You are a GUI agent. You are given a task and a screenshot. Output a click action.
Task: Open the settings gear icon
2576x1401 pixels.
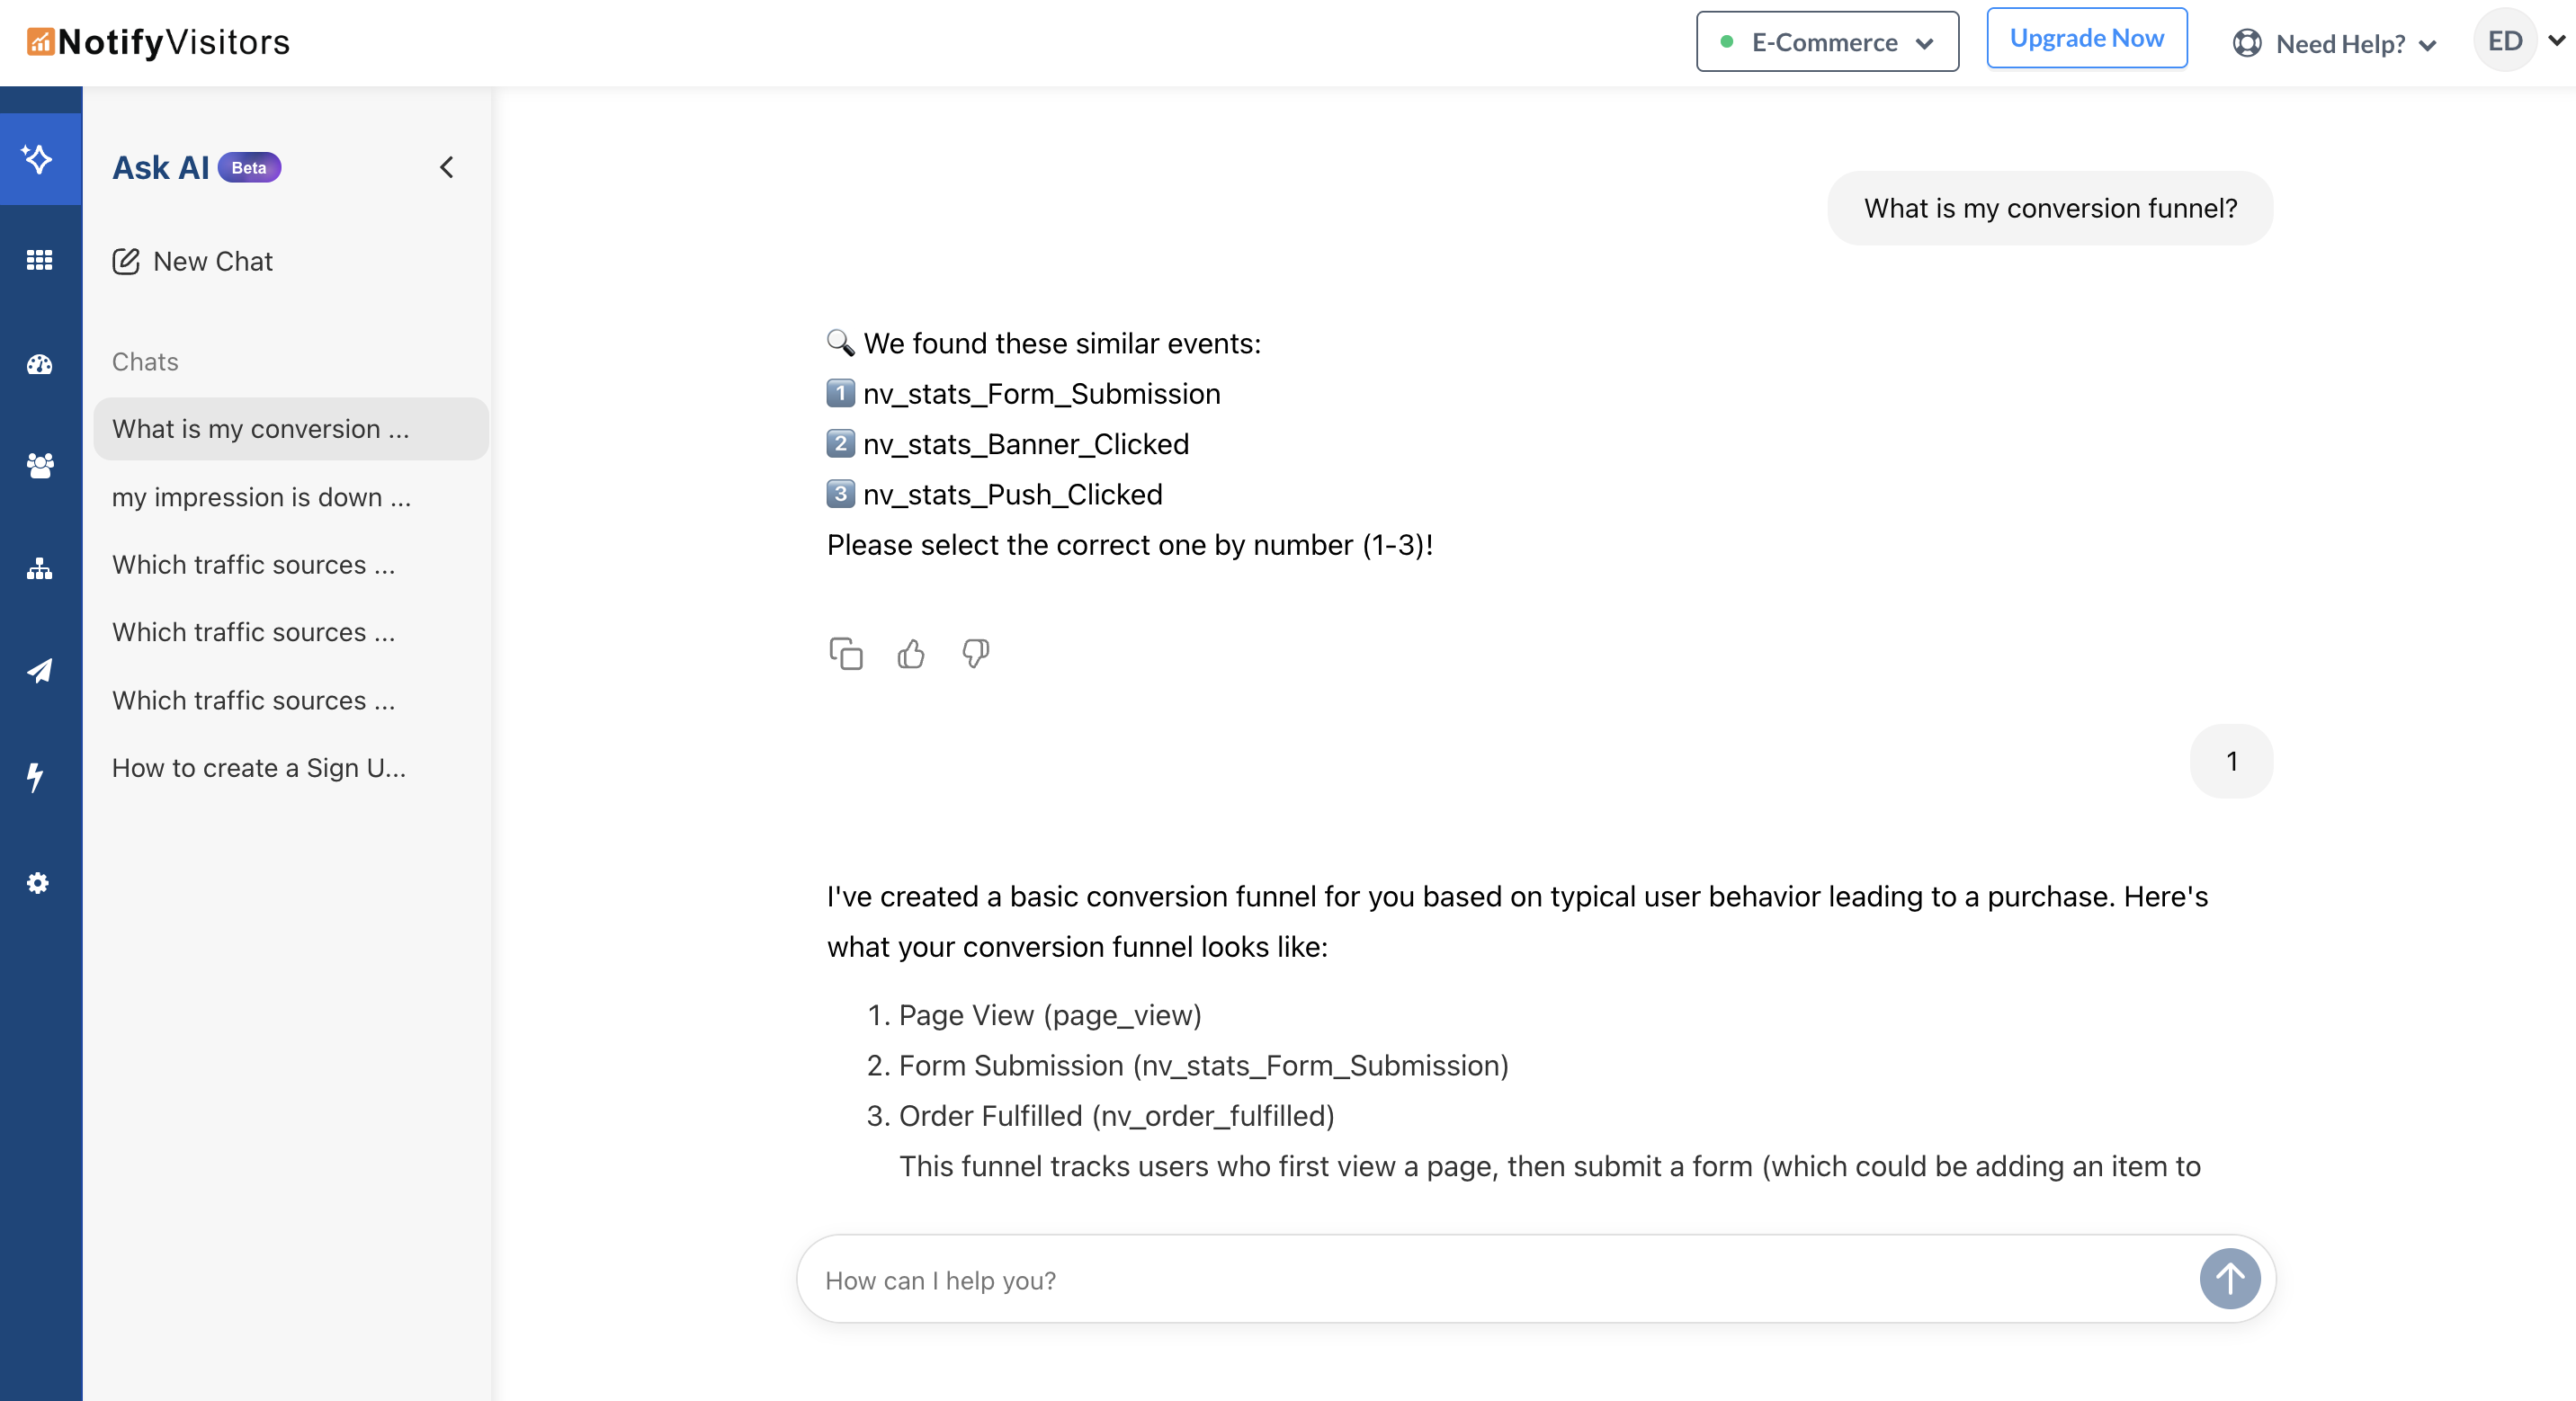pyautogui.click(x=38, y=883)
